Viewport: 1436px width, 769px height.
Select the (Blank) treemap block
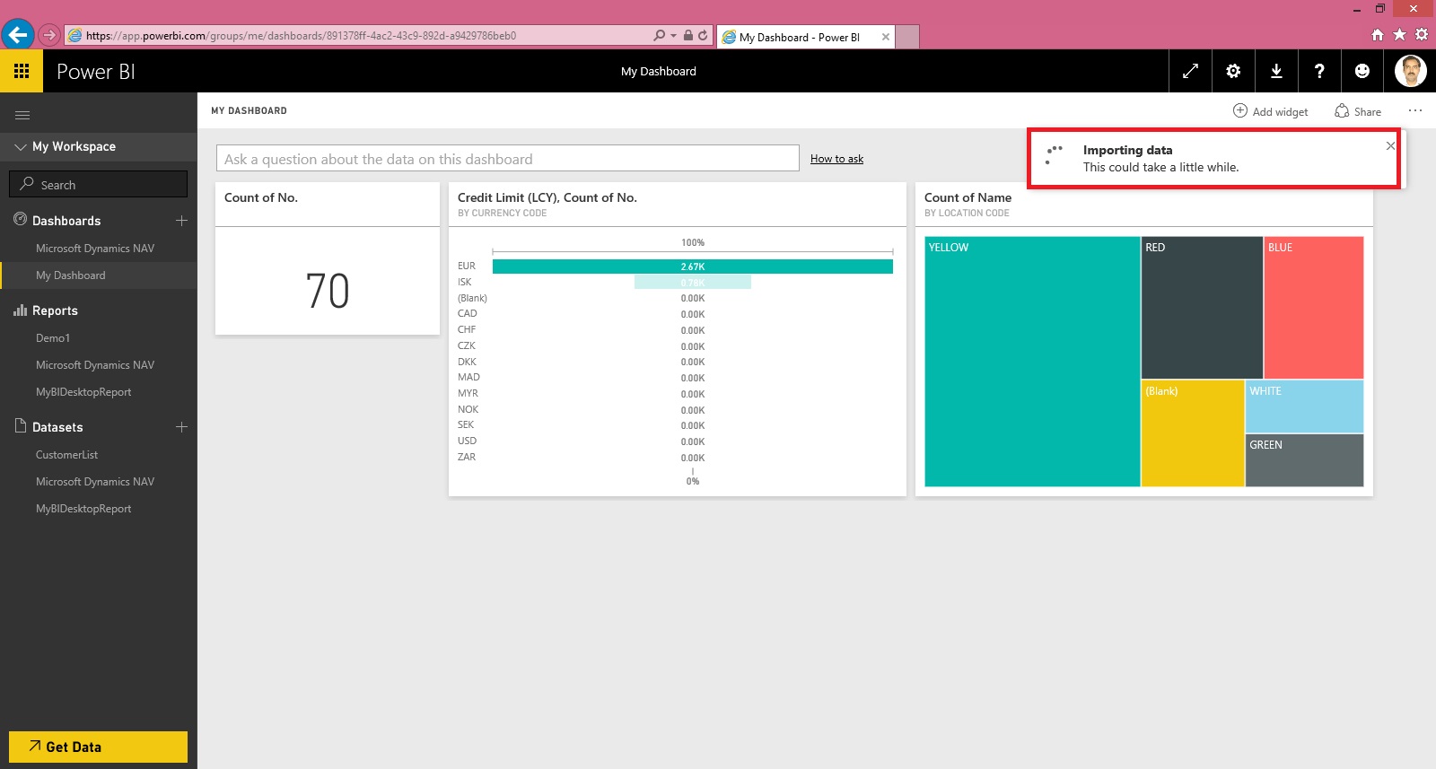point(1193,433)
